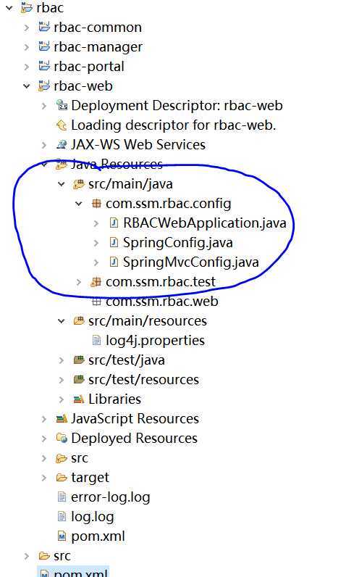This screenshot has height=577, width=346.
Task: Click the src/main/java source folder icon
Action: 79,183
